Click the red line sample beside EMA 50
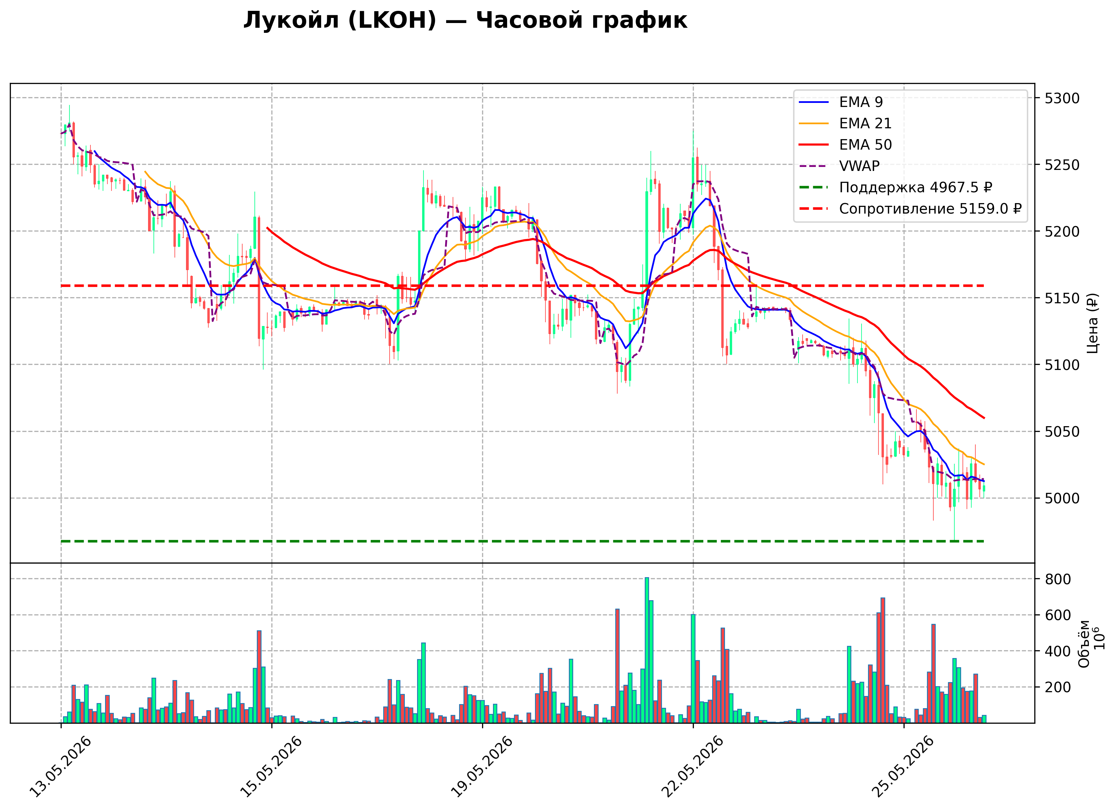This screenshot has height=810, width=1118. (x=814, y=145)
